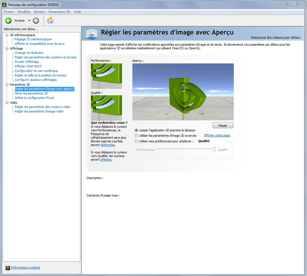307x276 pixels.
Task: Click the affinées link
Action: 106,160
